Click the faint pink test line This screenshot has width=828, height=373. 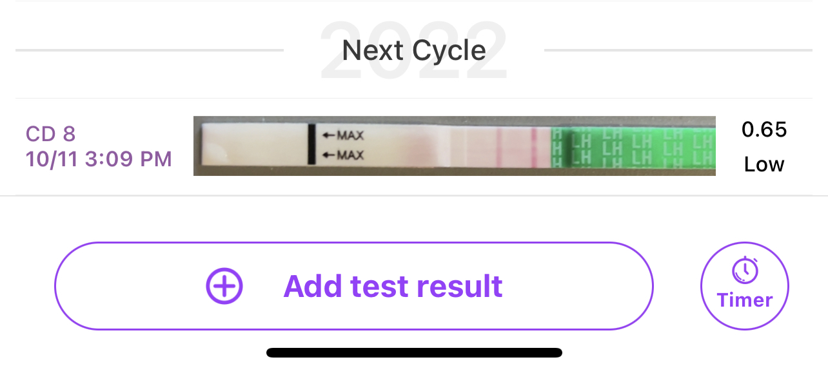point(498,147)
